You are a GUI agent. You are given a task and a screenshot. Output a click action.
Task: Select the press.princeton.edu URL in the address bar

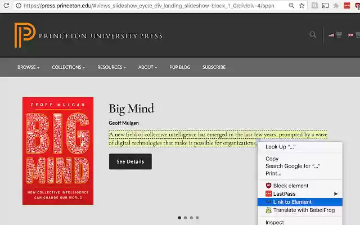click(149, 6)
